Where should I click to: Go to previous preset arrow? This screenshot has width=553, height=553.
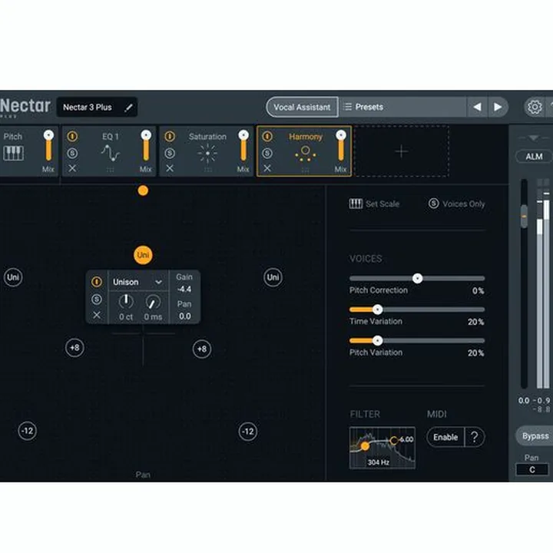pyautogui.click(x=477, y=107)
